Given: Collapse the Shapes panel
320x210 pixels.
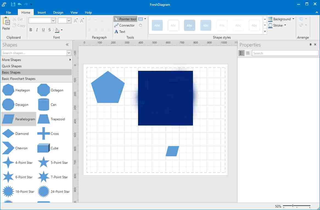Looking at the screenshot, I should coord(67,45).
